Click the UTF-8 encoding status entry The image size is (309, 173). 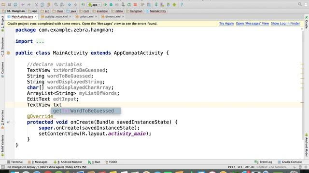coord(250,167)
